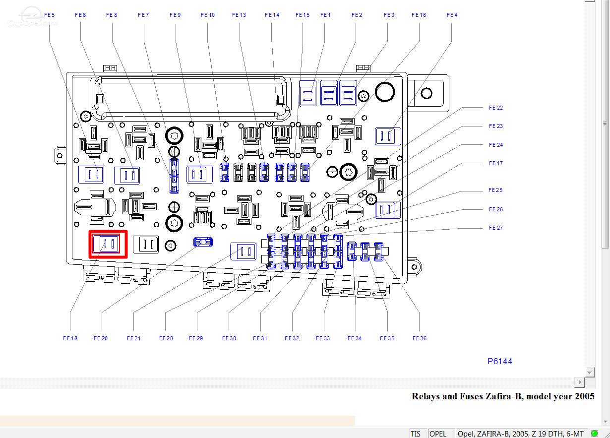Screen dimensions: 610x438
Task: Select the FE4 label
Action: click(452, 15)
